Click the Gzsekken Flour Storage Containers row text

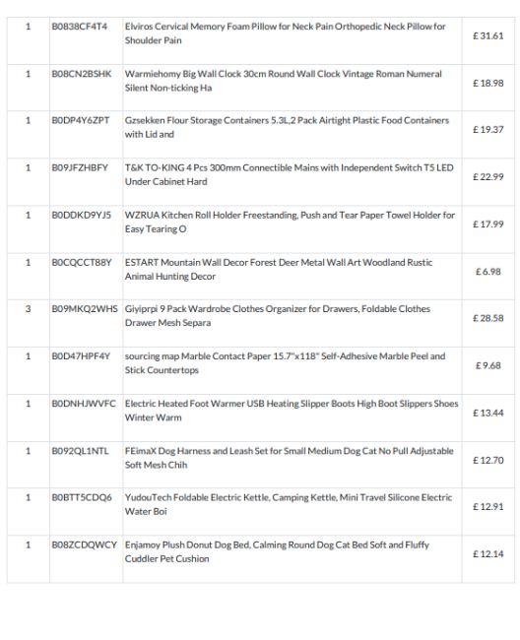tap(287, 127)
